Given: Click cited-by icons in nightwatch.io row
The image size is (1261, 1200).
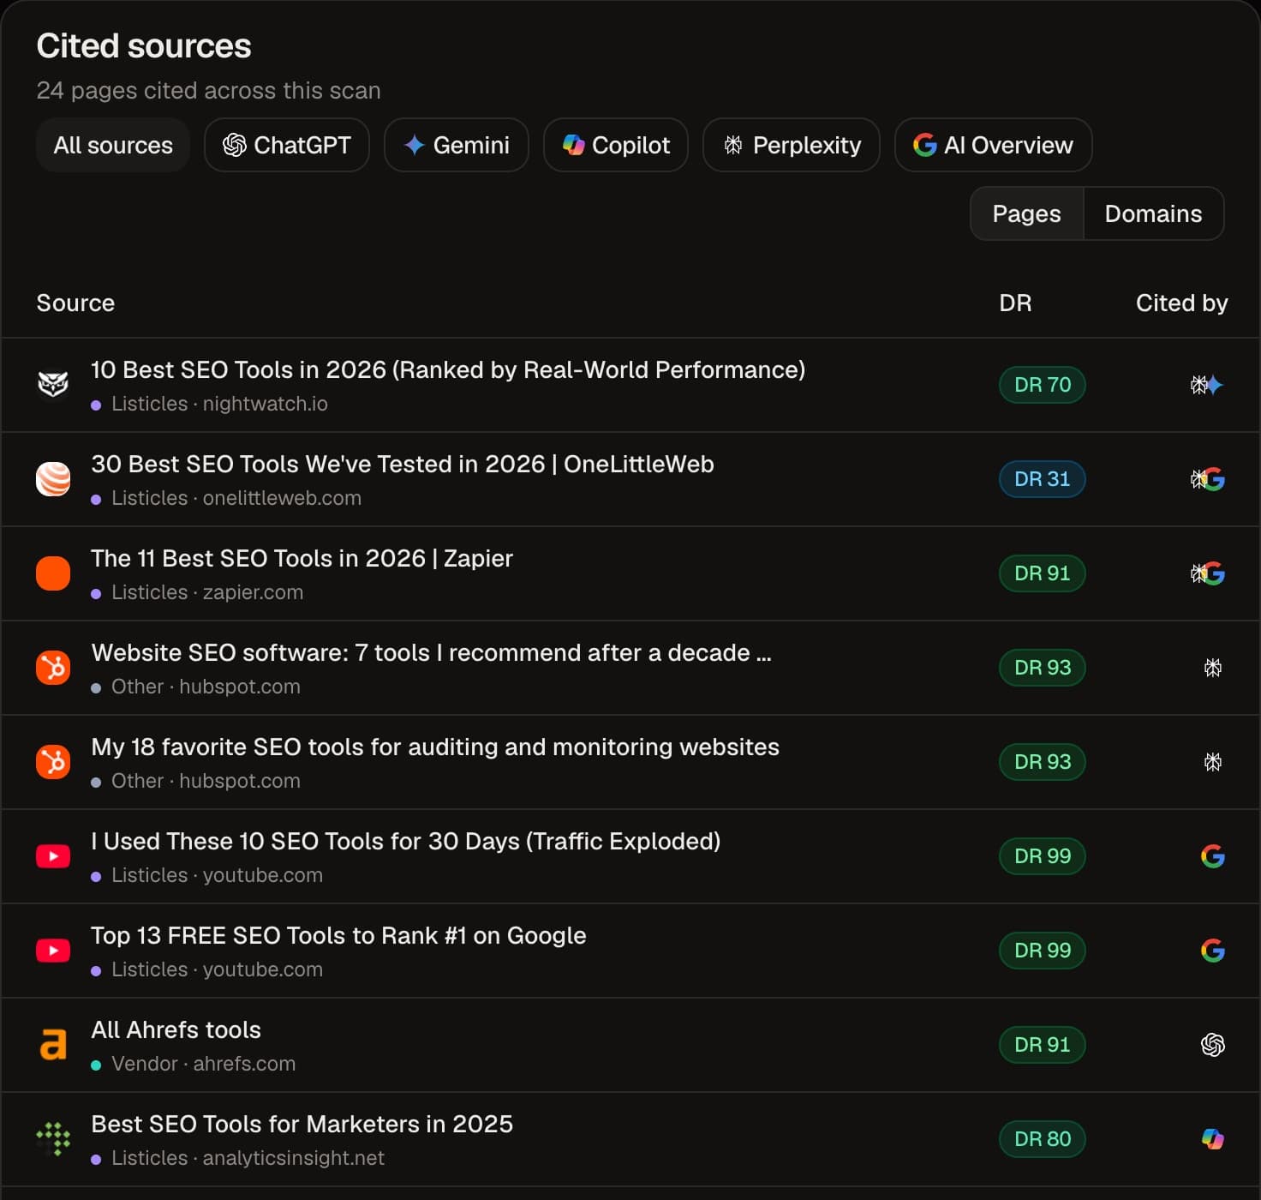Looking at the screenshot, I should click(x=1207, y=385).
